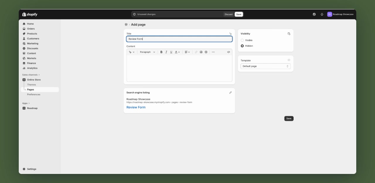Go to the Themes page
375x183 pixels.
32,84
